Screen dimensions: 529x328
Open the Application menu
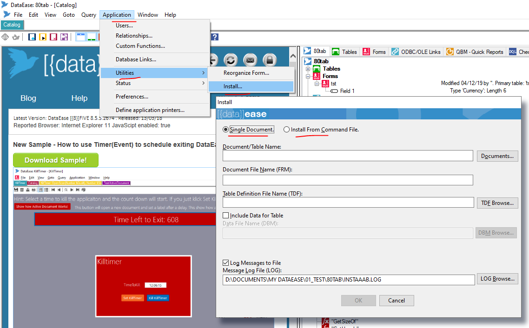117,15
